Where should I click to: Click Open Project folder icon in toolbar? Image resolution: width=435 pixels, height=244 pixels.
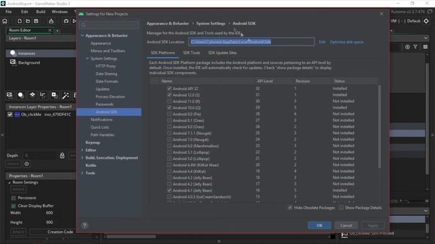[28, 21]
